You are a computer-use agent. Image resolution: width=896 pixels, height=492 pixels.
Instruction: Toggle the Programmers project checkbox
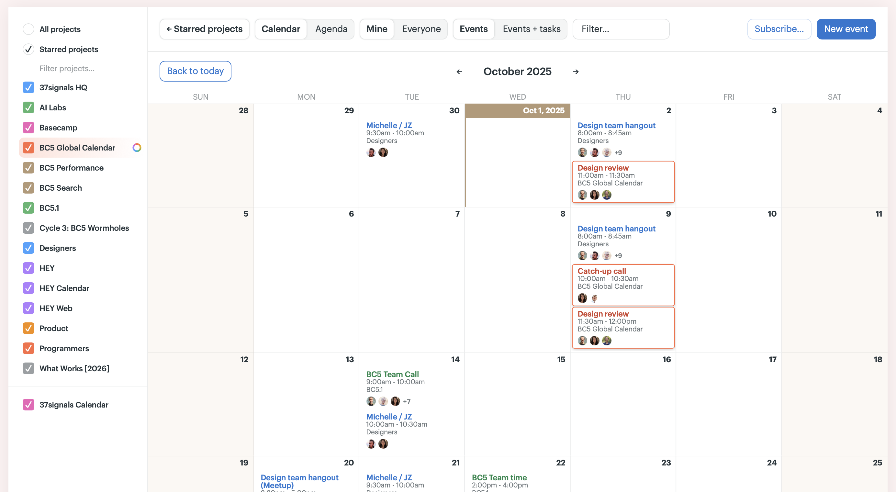(x=28, y=348)
